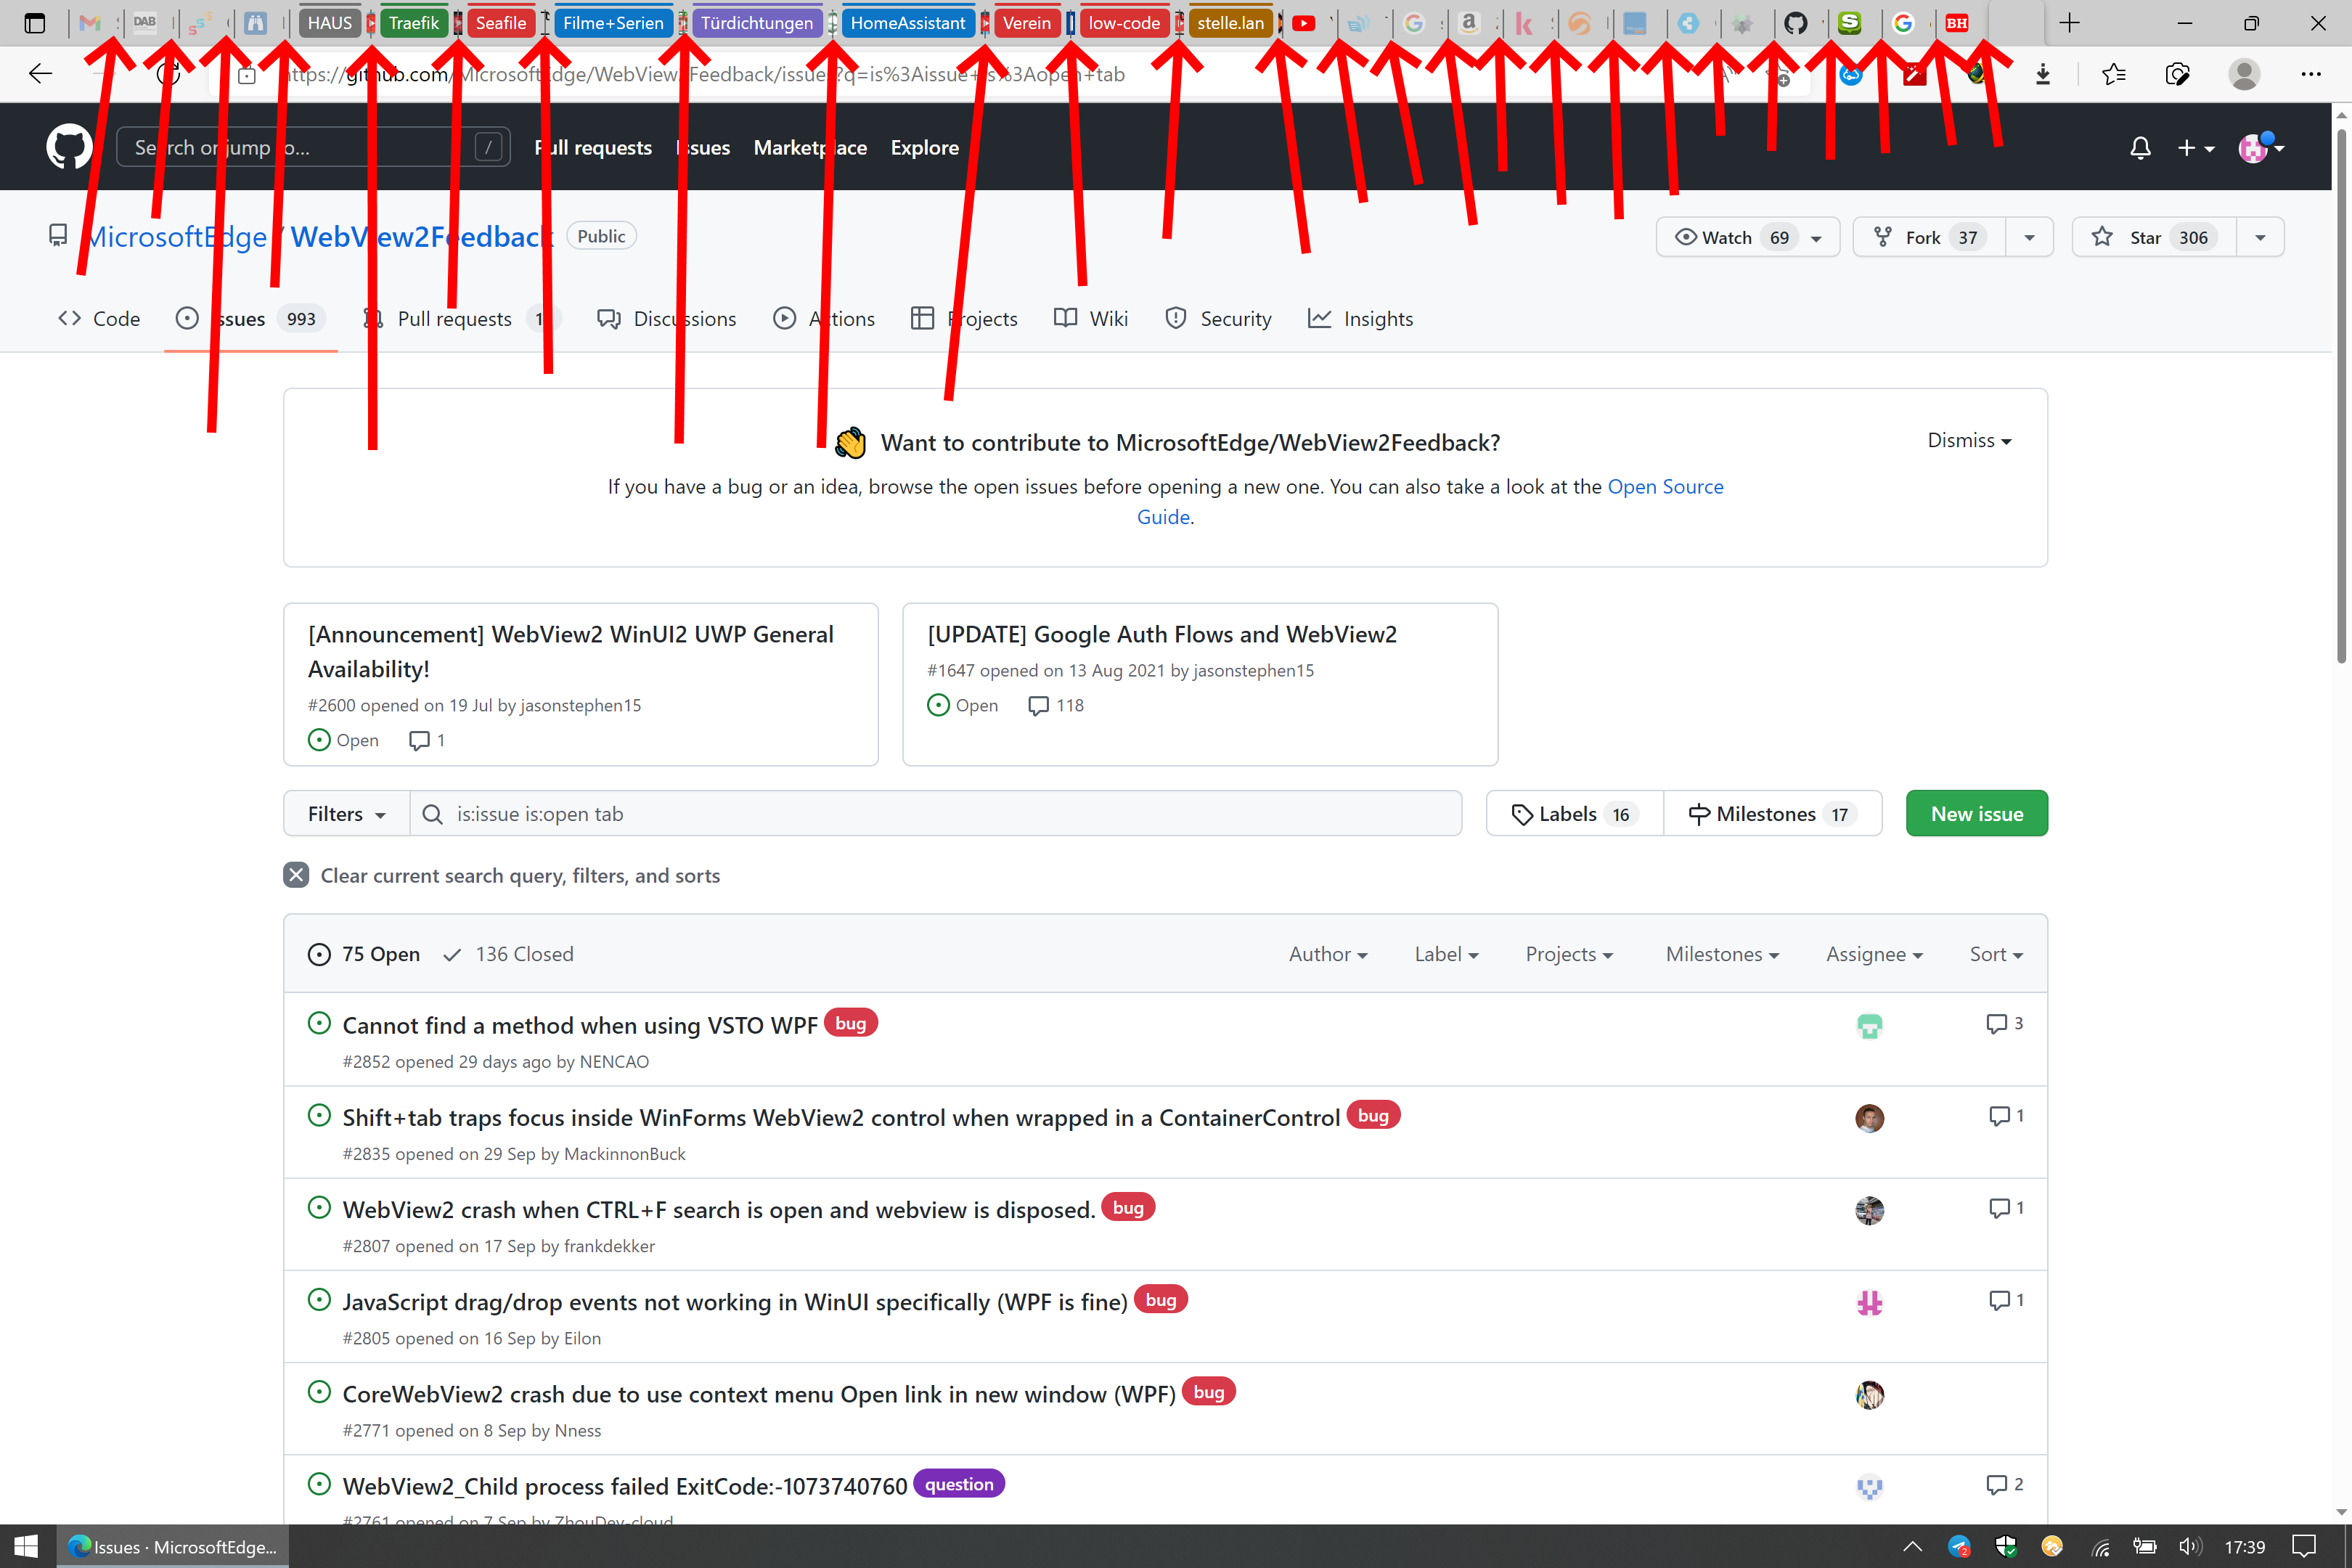Click the GitHub octocat logo on the page
Viewport: 2352px width, 1568px height.
coord(68,146)
